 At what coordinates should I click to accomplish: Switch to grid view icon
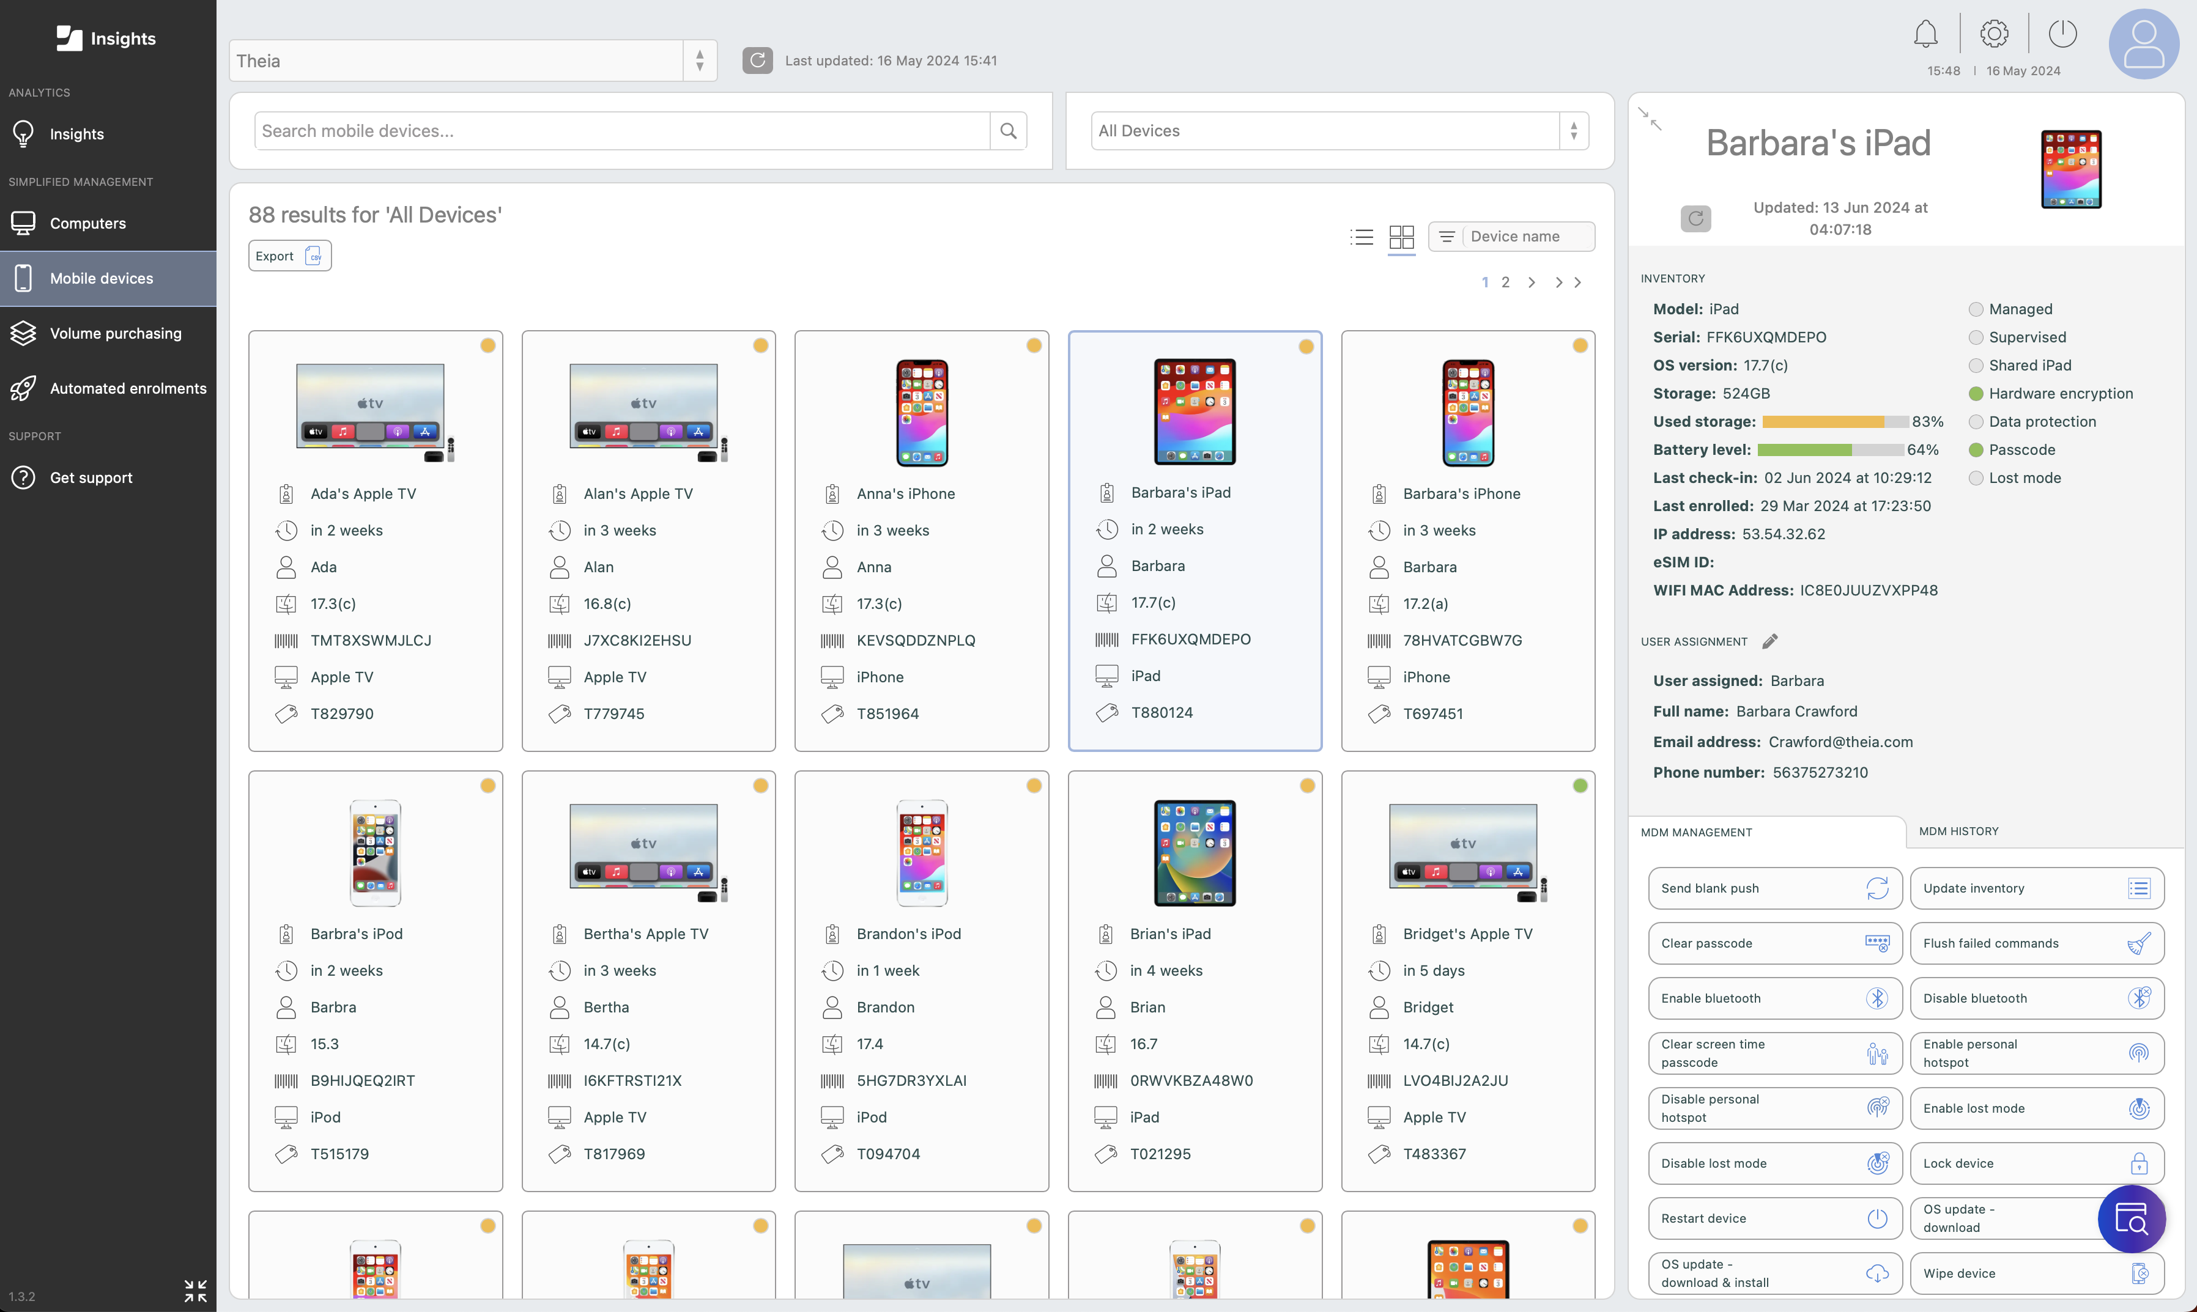click(1401, 237)
